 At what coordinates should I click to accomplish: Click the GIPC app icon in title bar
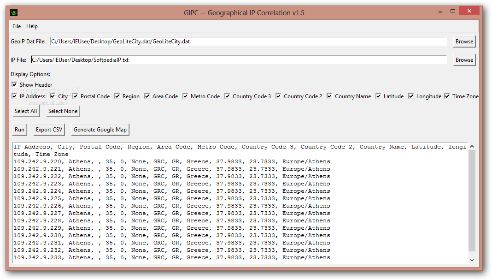point(14,12)
